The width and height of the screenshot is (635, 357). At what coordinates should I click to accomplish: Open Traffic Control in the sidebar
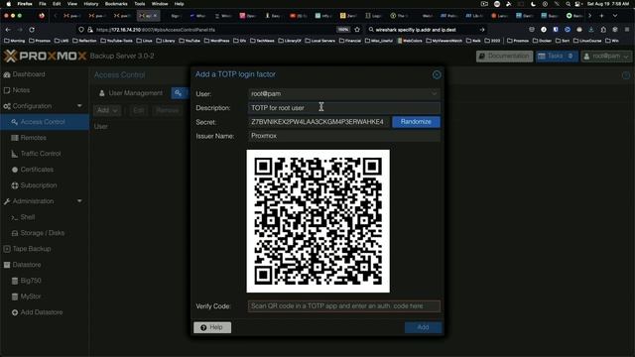41,154
